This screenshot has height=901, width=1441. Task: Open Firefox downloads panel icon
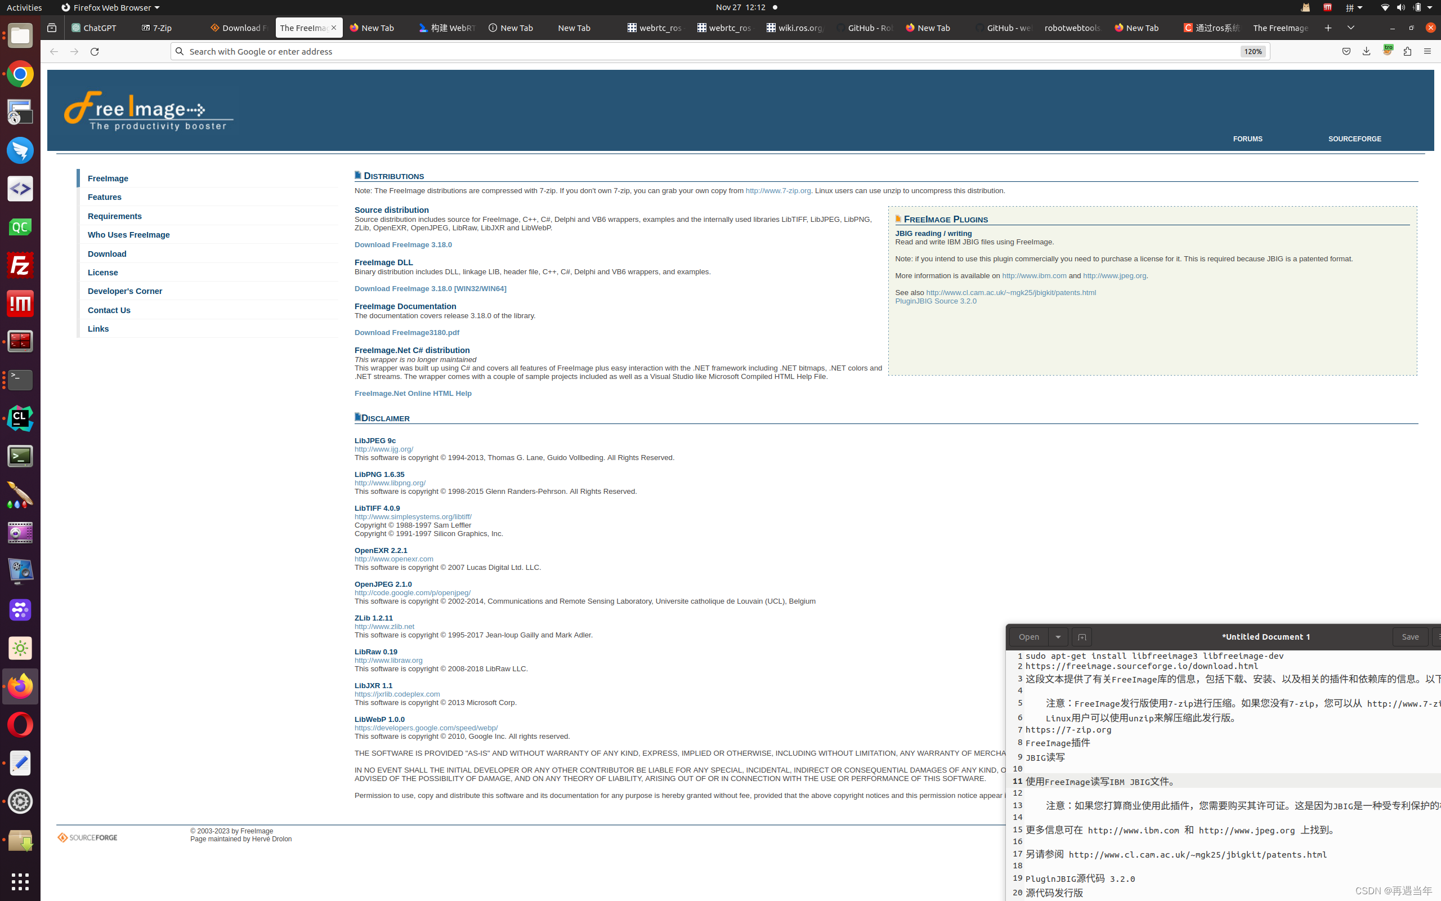coord(1367,52)
